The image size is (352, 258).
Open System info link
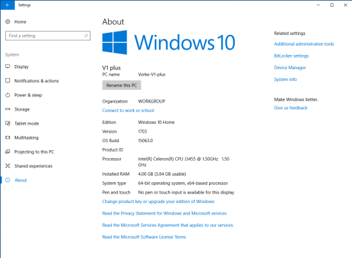point(286,80)
